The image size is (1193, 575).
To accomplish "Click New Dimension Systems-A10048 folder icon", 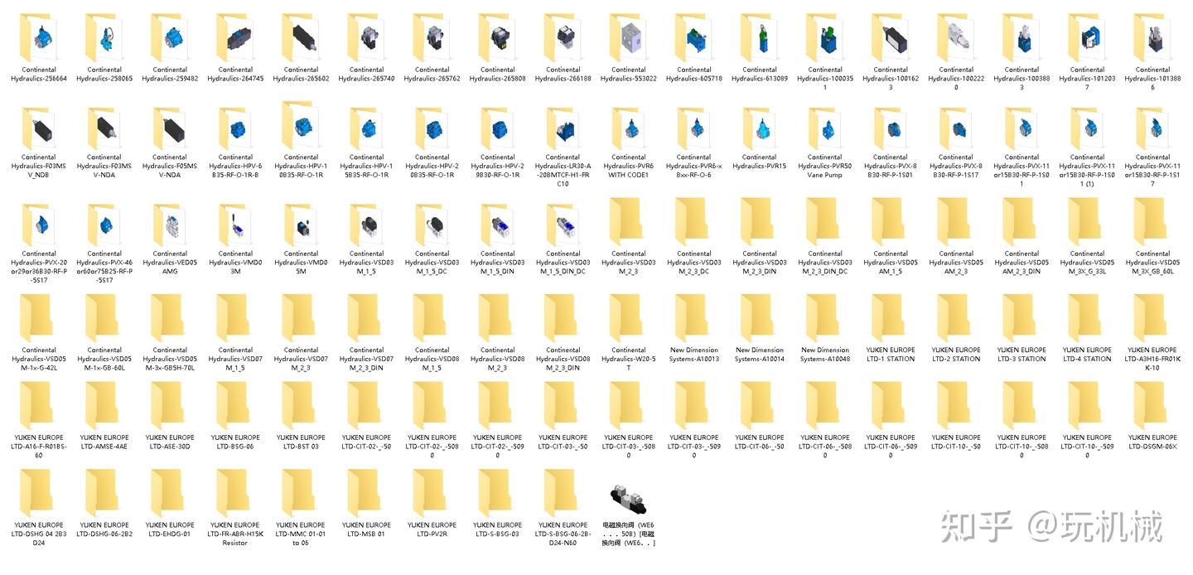I will [x=825, y=318].
